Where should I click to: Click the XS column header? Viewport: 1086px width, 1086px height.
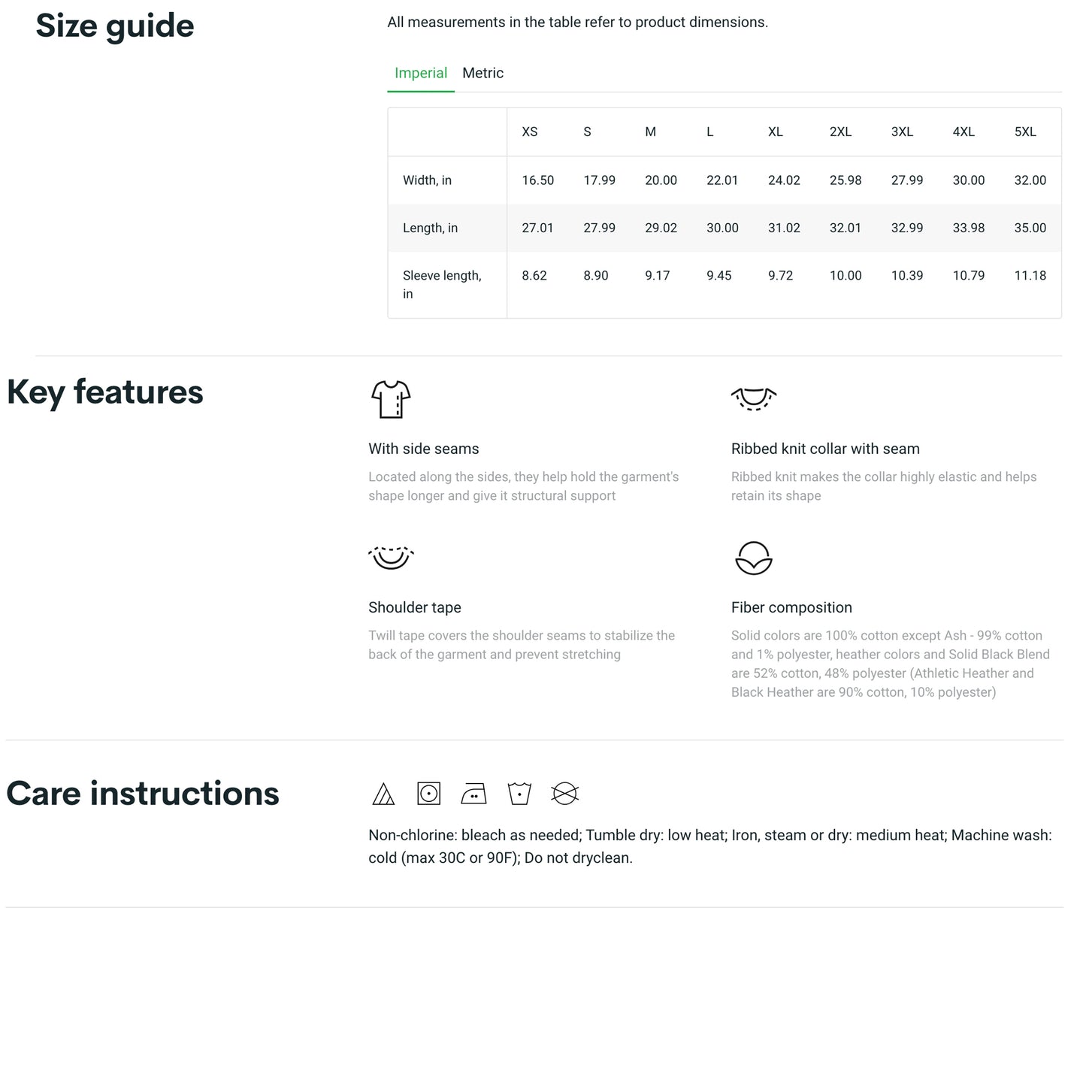[530, 132]
